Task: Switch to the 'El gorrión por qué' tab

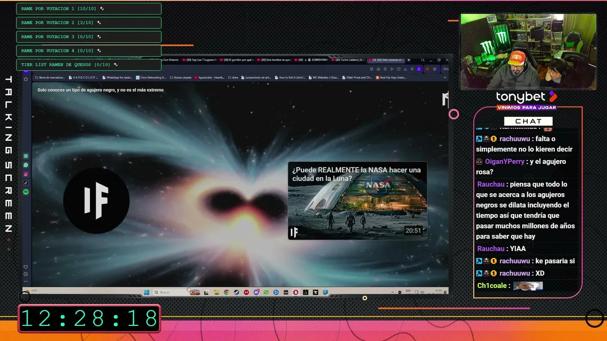Action: (x=236, y=60)
